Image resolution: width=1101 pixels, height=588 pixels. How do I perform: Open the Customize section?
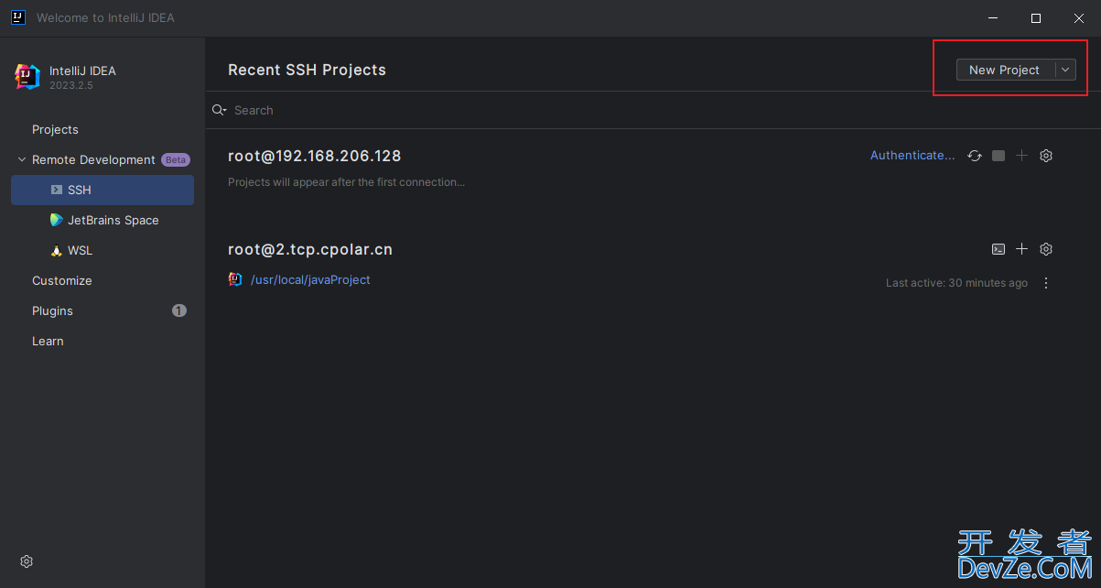(62, 280)
